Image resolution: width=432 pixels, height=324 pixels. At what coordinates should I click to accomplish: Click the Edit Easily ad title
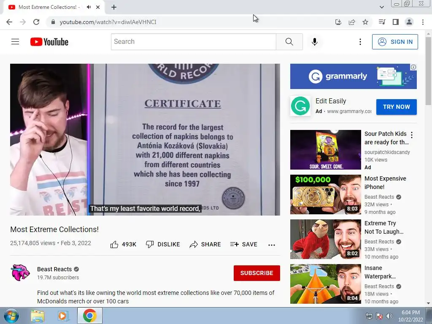pos(331,101)
